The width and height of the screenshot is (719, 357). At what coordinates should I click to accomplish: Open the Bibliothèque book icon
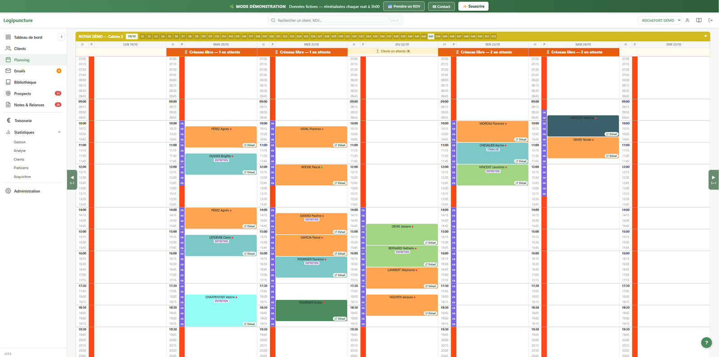click(x=8, y=82)
